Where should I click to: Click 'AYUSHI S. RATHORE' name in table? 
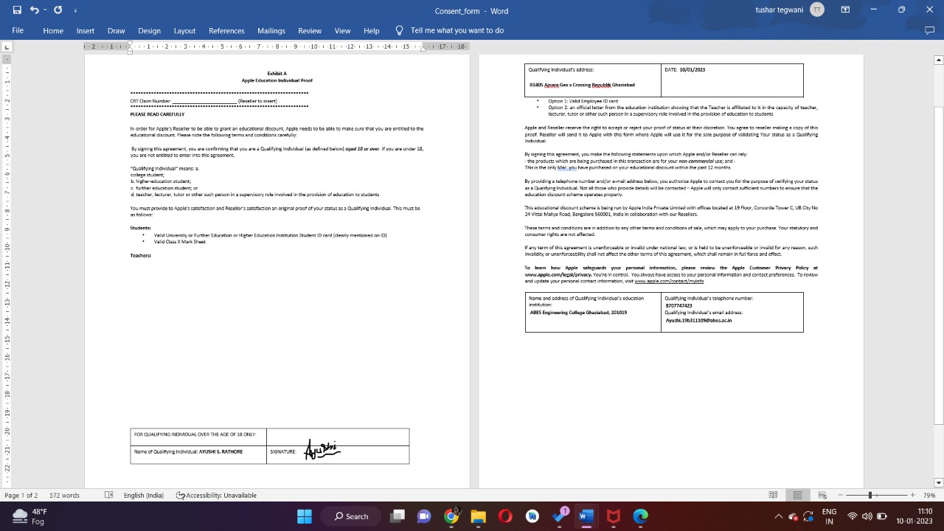click(221, 451)
